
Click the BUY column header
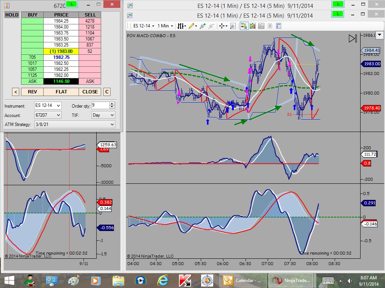point(32,15)
